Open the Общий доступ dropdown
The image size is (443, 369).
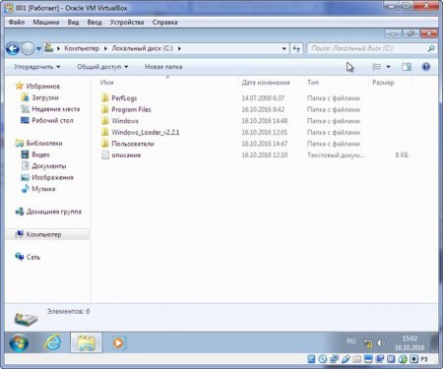102,67
